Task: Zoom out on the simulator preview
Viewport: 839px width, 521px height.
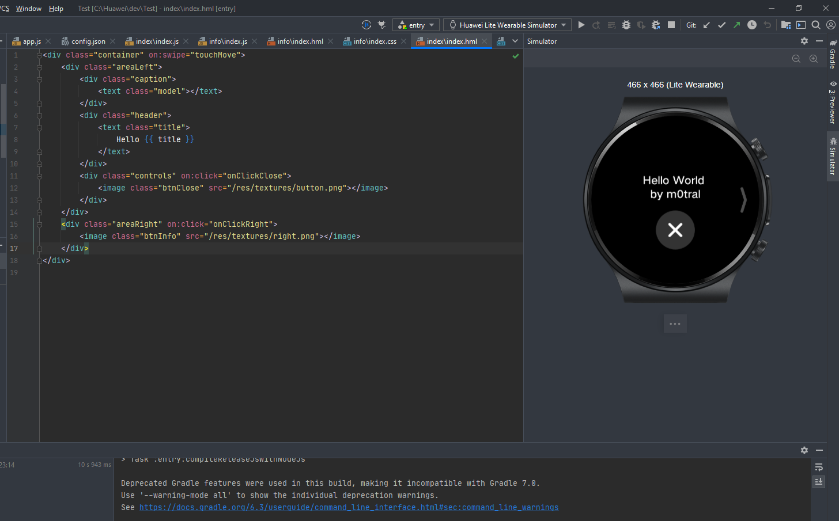Action: coord(796,59)
